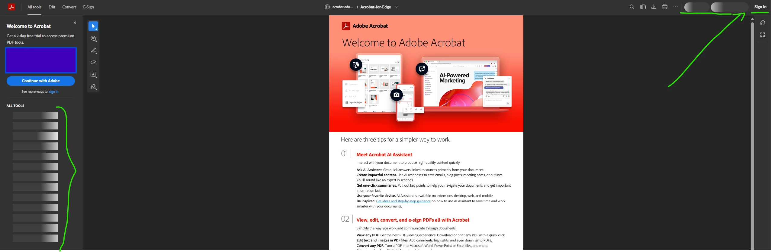Screen dimensions: 771x252
Task: Select the Add comment tool
Action: click(93, 38)
